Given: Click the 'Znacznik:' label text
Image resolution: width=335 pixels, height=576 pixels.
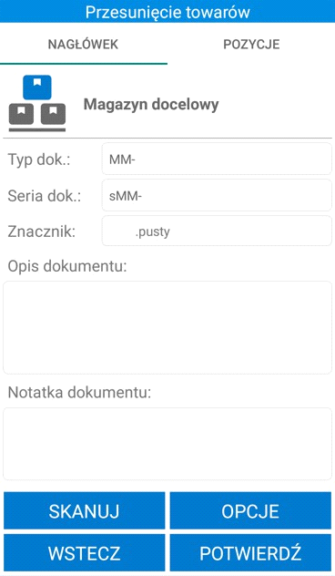Looking at the screenshot, I should point(42,231).
